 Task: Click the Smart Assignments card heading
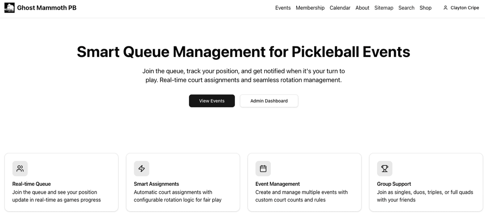pyautogui.click(x=156, y=184)
